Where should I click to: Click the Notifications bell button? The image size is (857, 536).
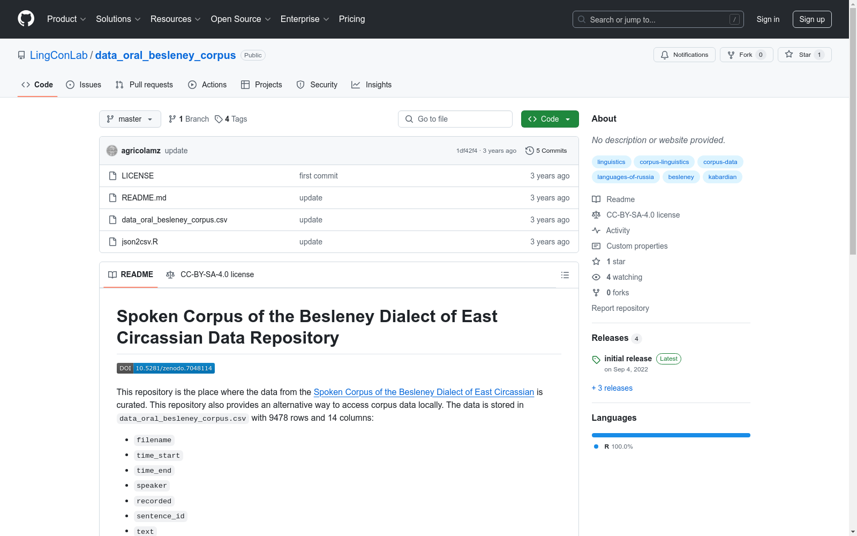click(684, 55)
